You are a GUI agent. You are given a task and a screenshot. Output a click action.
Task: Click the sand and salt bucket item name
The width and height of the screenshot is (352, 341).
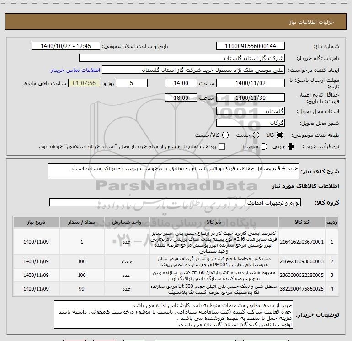tap(214, 289)
